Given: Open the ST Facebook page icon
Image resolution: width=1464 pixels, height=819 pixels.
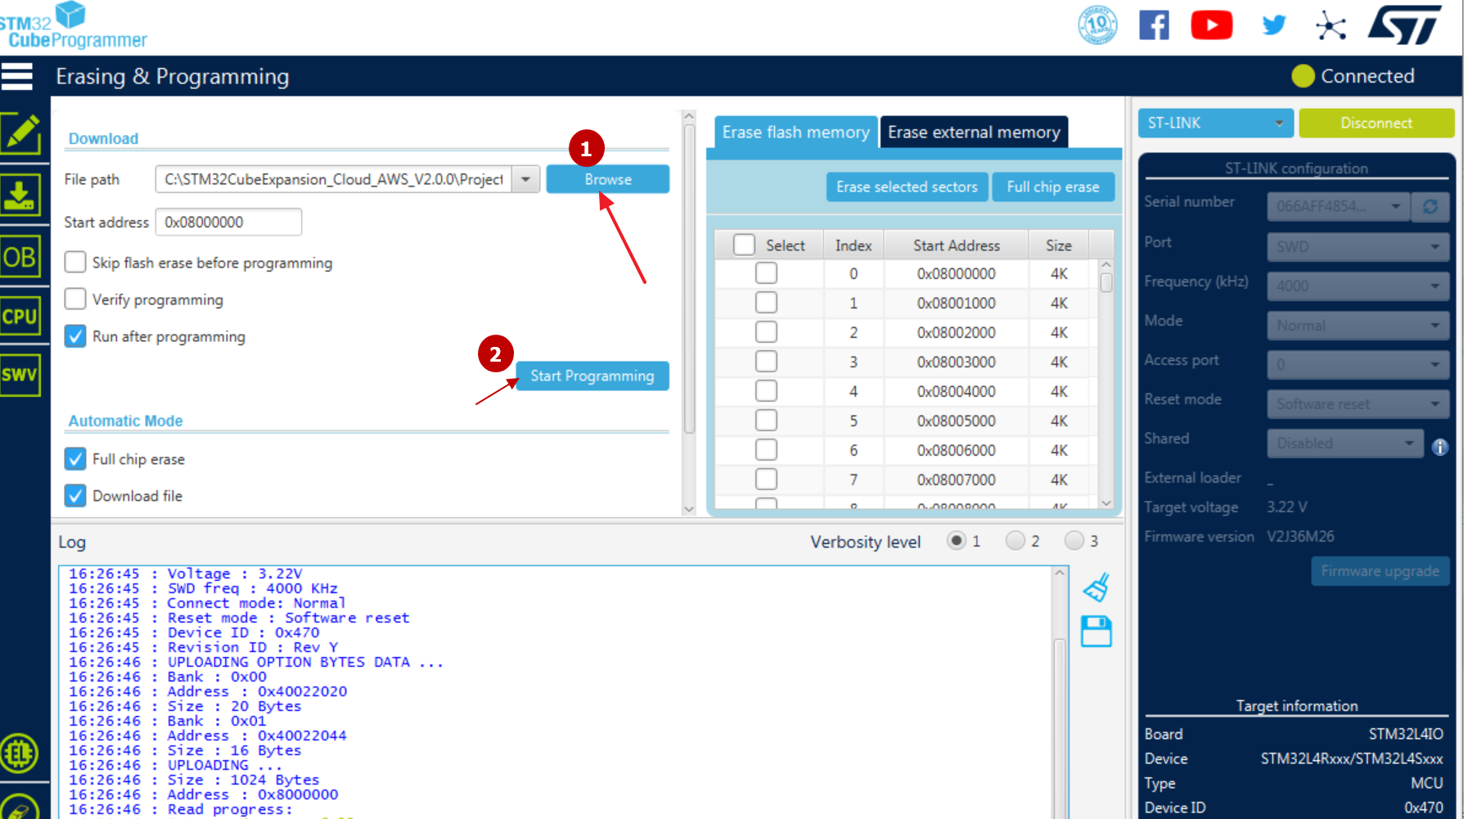Looking at the screenshot, I should (1154, 25).
